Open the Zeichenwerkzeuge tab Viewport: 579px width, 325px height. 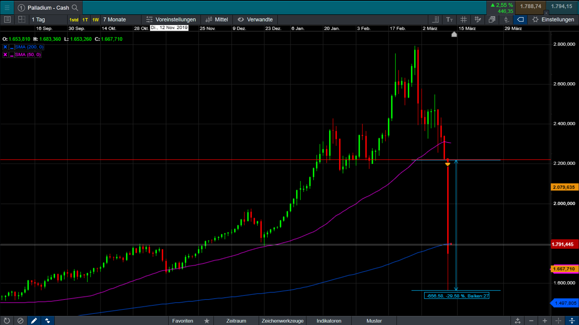(282, 321)
